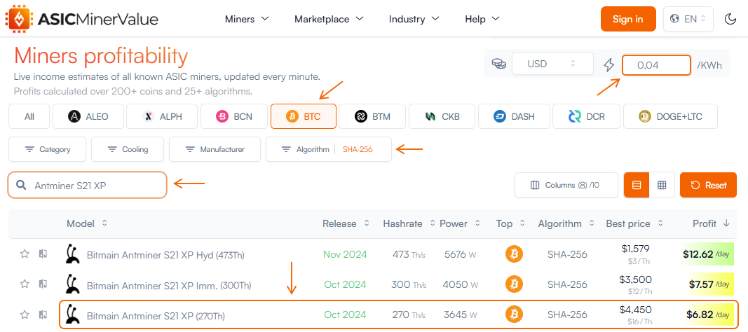Image resolution: width=748 pixels, height=332 pixels.
Task: Open the USD currency dropdown
Action: coord(552,63)
